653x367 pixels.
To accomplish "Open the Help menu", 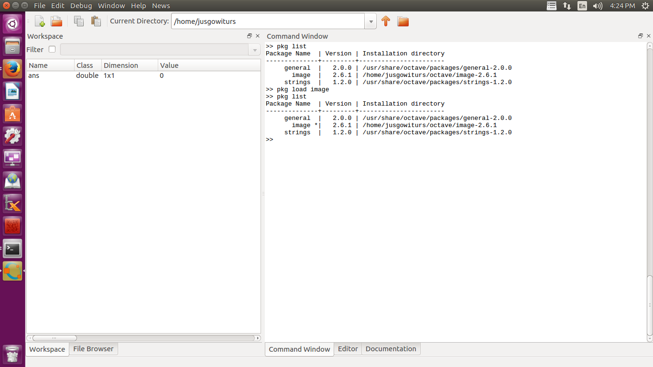I will (139, 6).
